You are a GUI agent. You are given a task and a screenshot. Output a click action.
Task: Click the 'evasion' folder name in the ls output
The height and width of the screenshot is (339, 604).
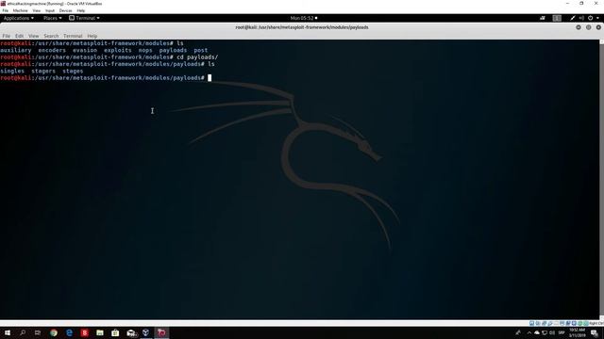tap(85, 50)
